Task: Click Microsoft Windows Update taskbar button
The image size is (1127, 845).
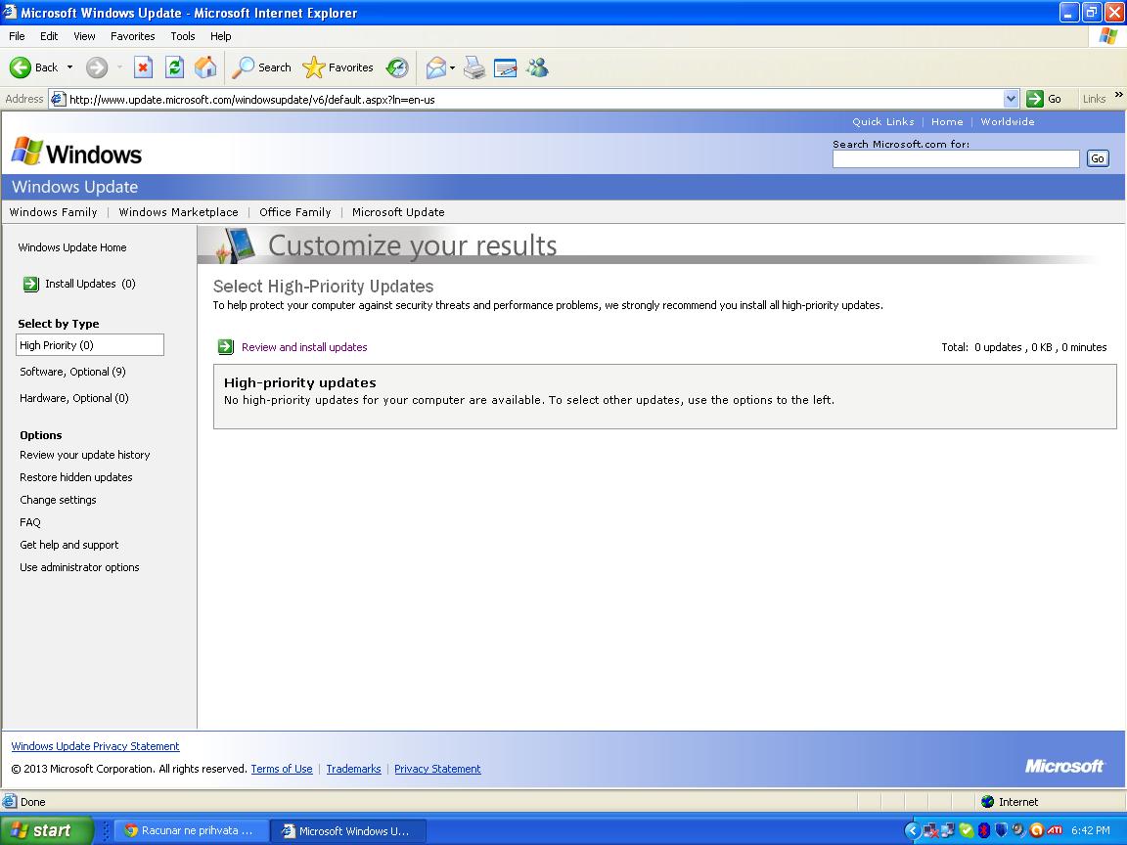Action: point(349,830)
